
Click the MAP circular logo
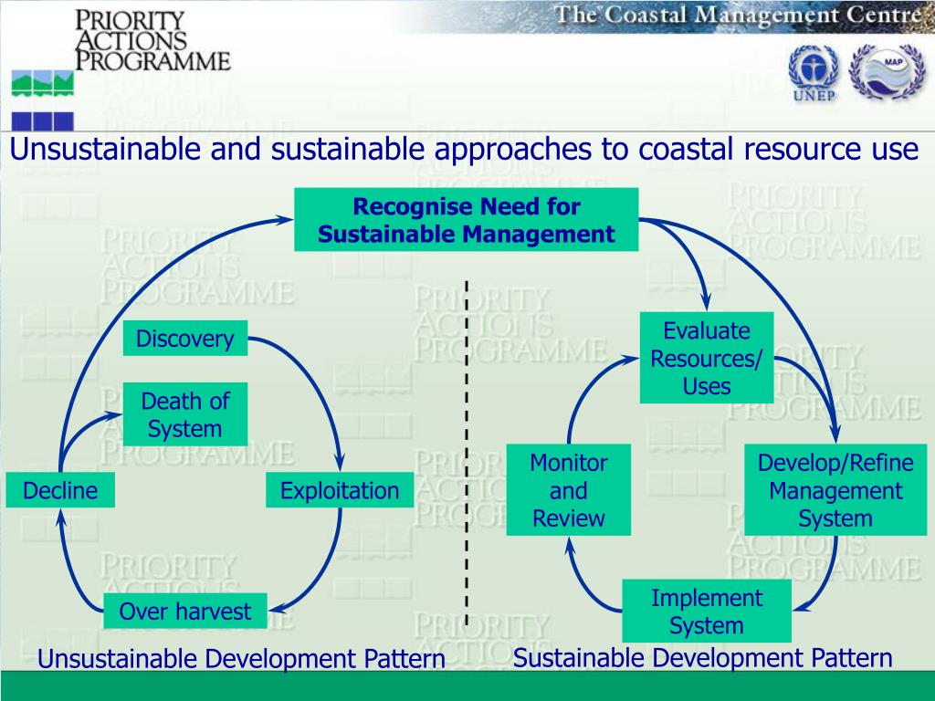pyautogui.click(x=880, y=71)
